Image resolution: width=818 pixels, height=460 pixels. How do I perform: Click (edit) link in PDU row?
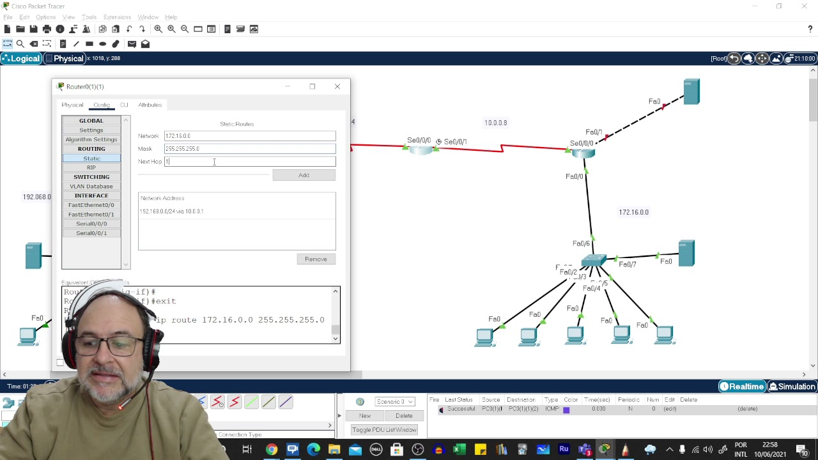pos(670,409)
